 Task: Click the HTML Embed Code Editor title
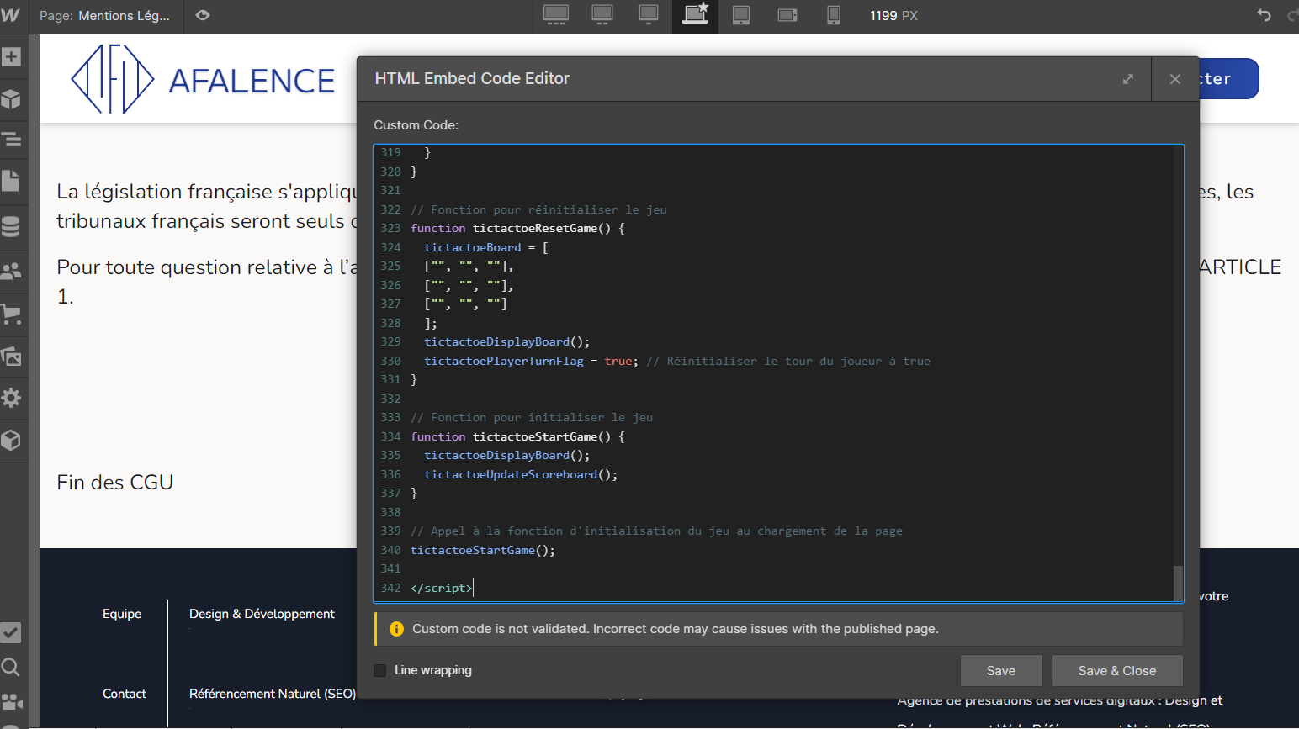(x=472, y=78)
